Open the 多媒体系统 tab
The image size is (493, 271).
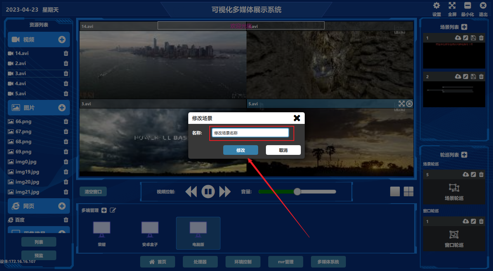(328, 262)
